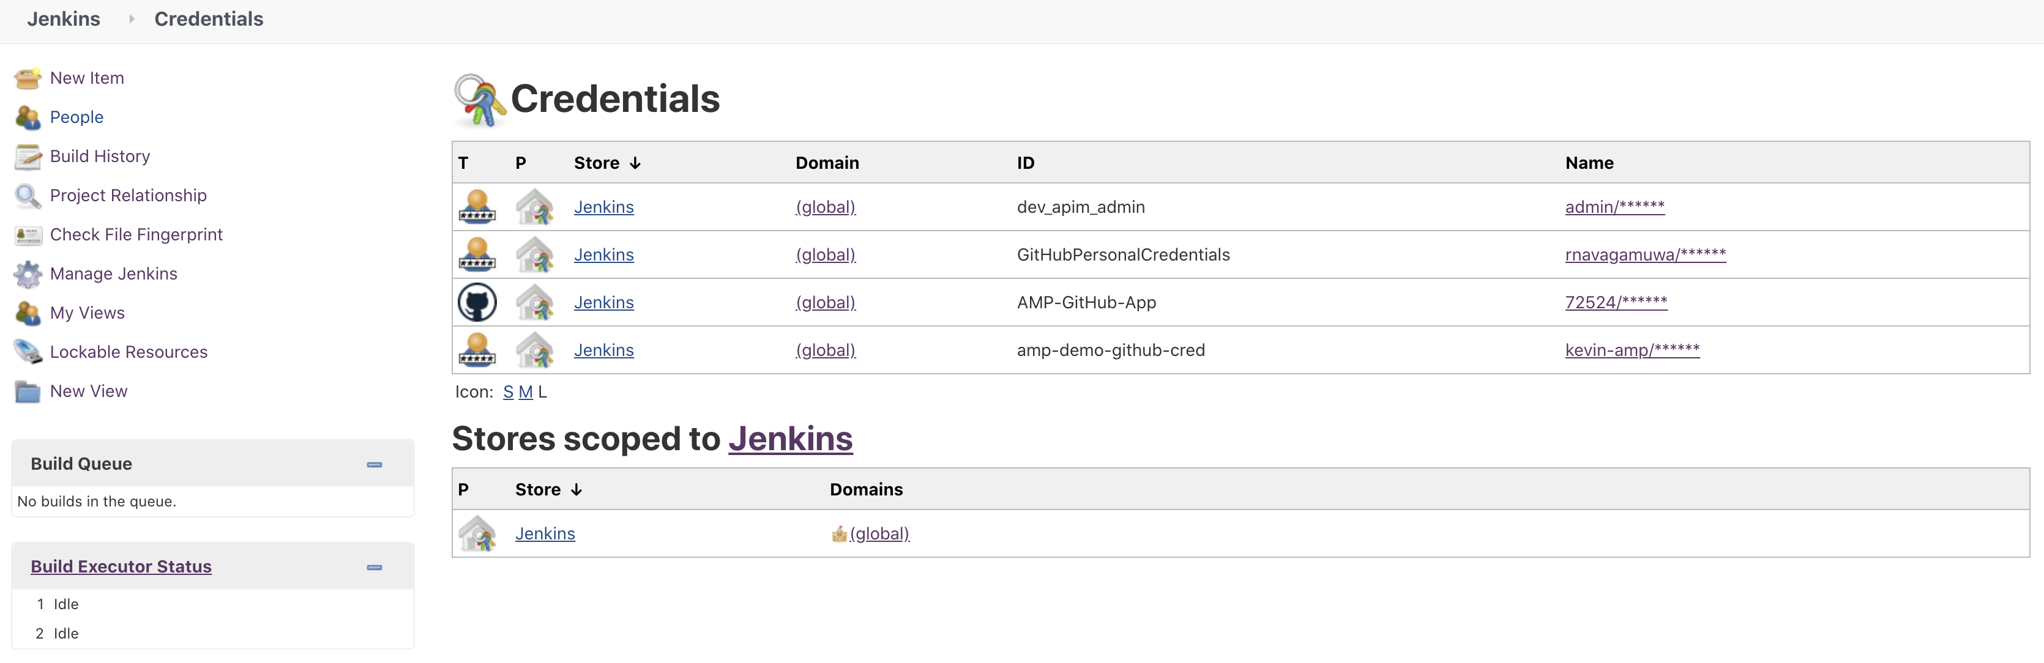Click the Check File Fingerprint icon
Image resolution: width=2044 pixels, height=663 pixels.
pyautogui.click(x=28, y=235)
